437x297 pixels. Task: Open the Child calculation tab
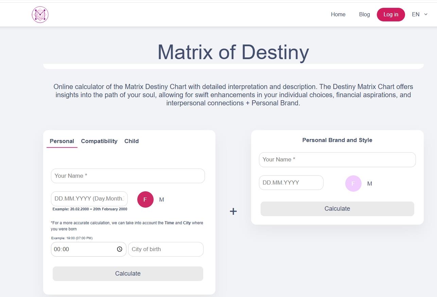pyautogui.click(x=132, y=141)
